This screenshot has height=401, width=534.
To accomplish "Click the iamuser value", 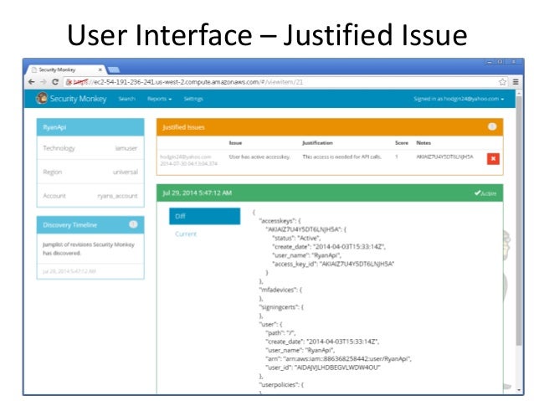I will pos(126,148).
